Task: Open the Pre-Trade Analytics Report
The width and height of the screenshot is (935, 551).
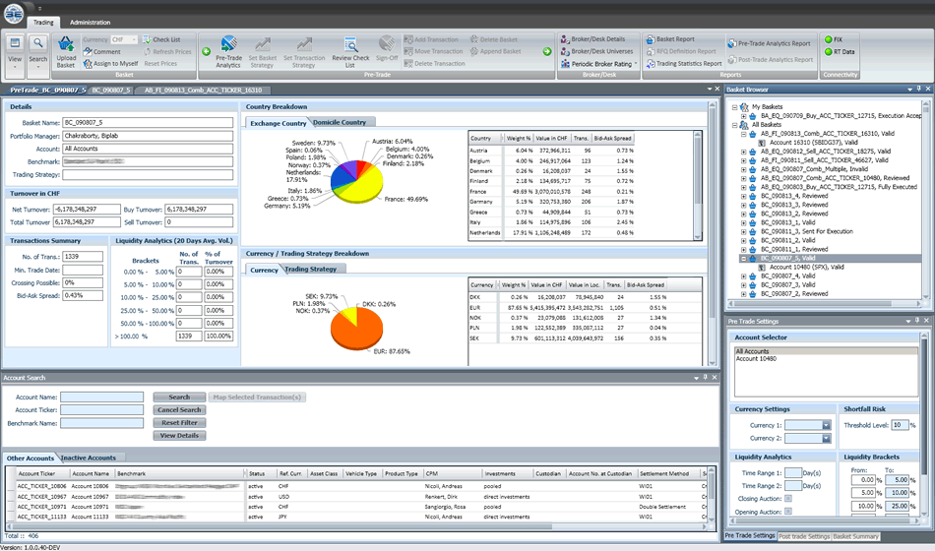Action: (774, 44)
